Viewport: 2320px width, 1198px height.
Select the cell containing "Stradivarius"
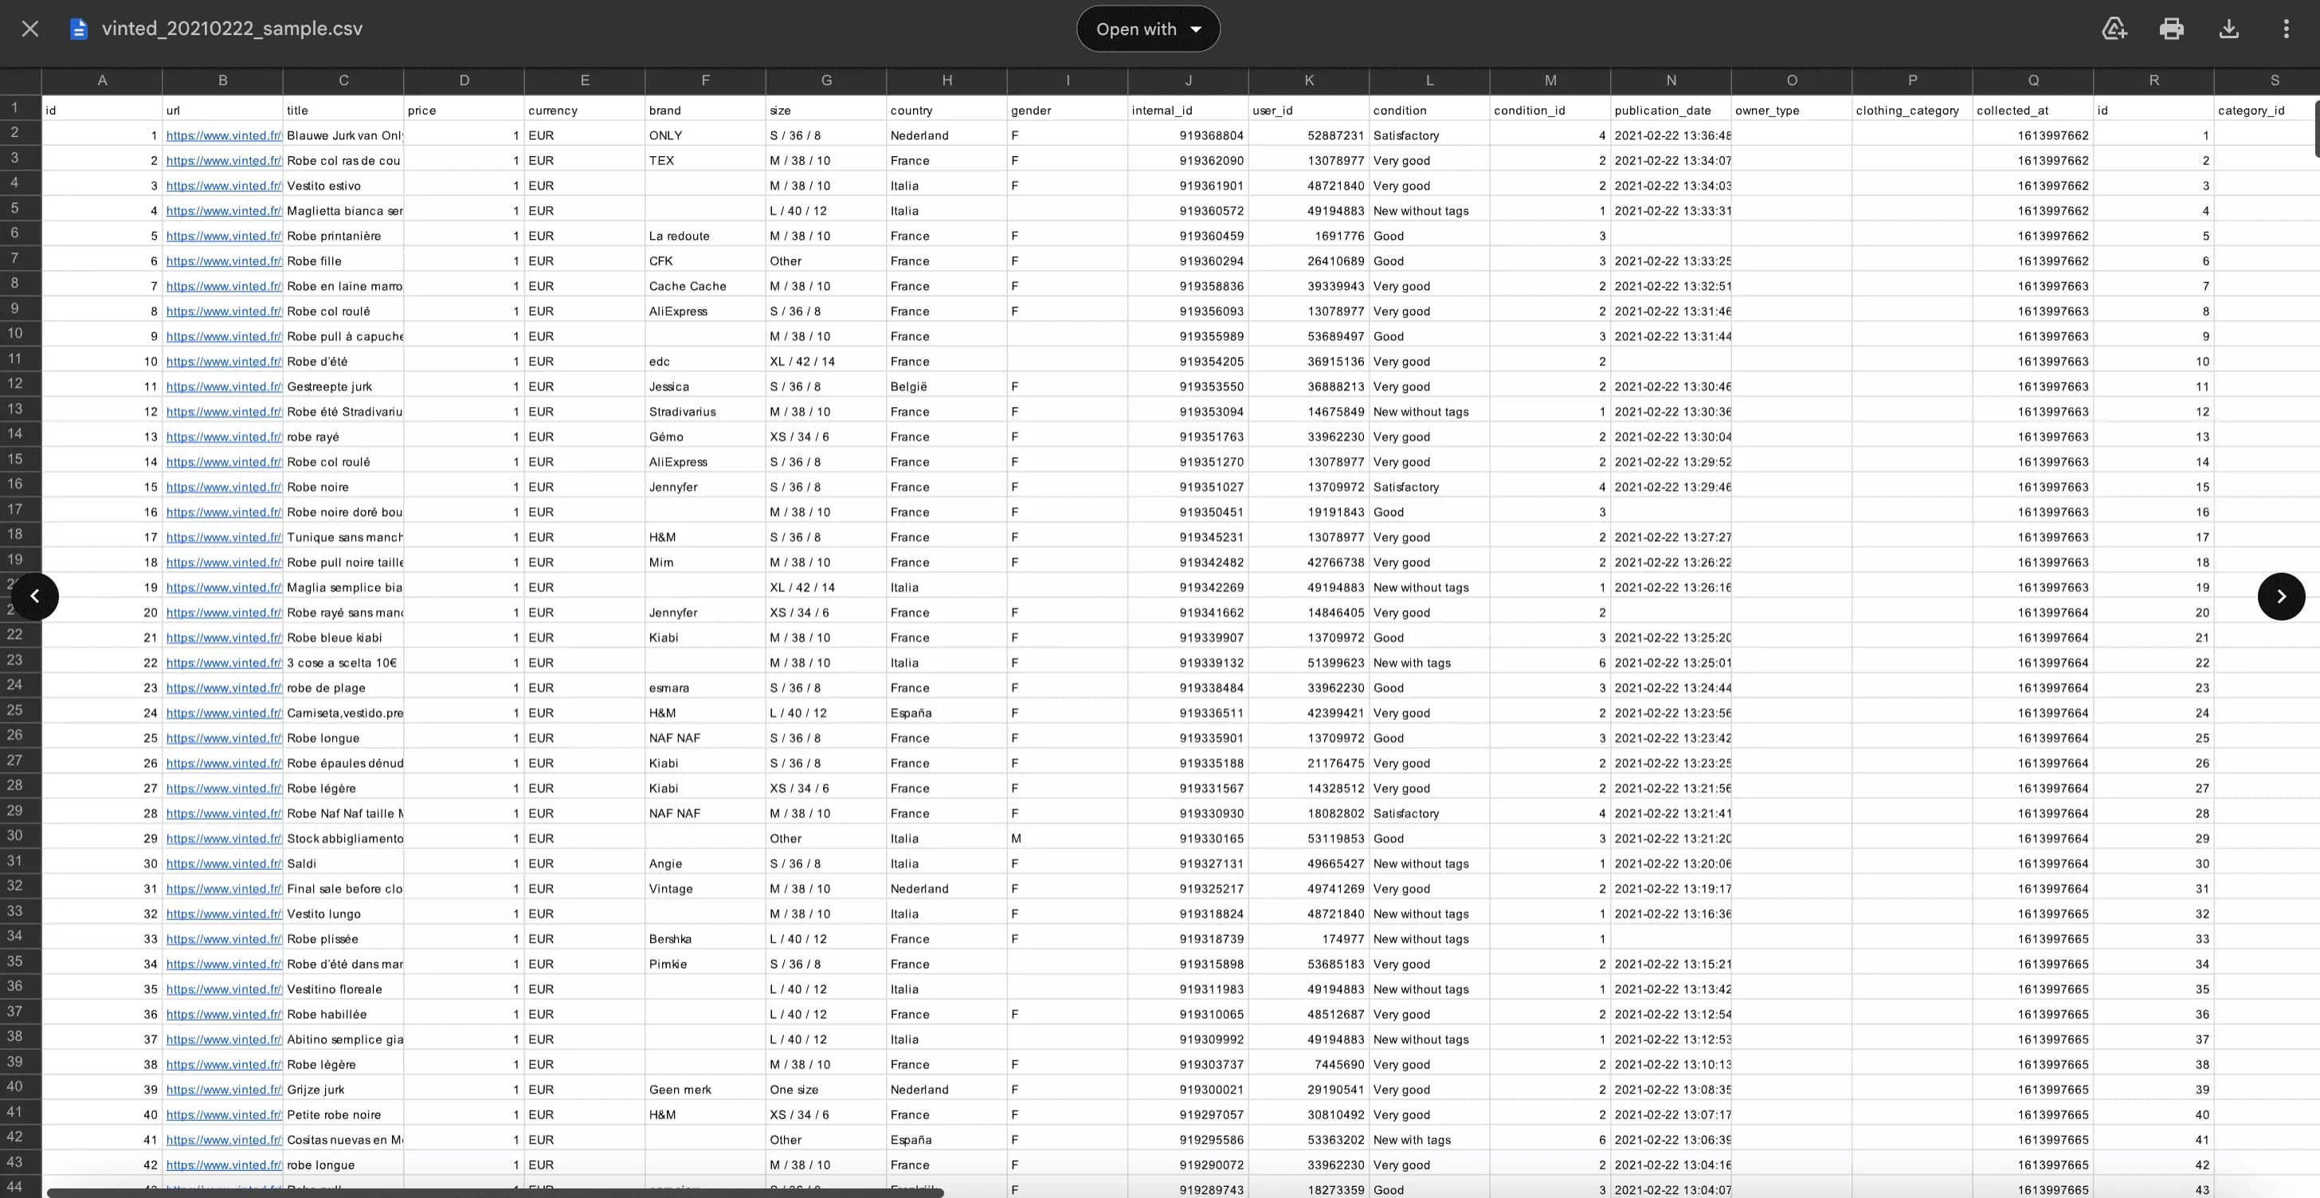(682, 412)
